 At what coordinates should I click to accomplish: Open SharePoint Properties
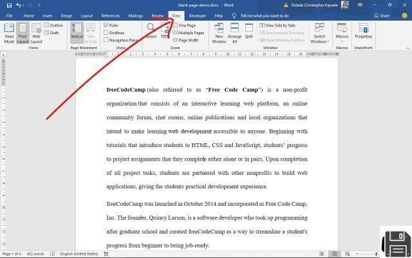[x=363, y=31]
